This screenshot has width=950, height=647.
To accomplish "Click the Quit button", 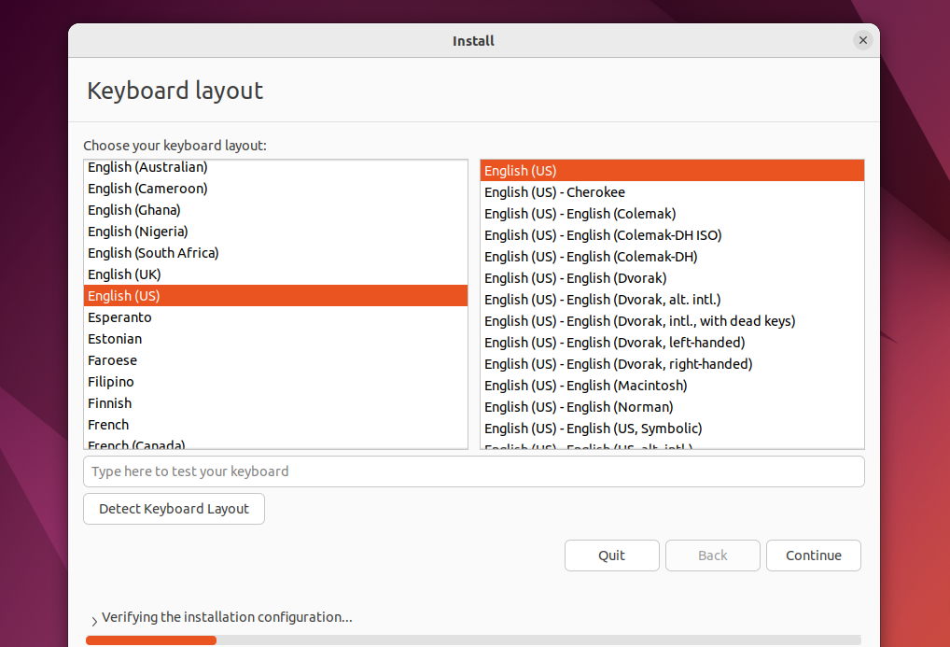I will [x=611, y=556].
